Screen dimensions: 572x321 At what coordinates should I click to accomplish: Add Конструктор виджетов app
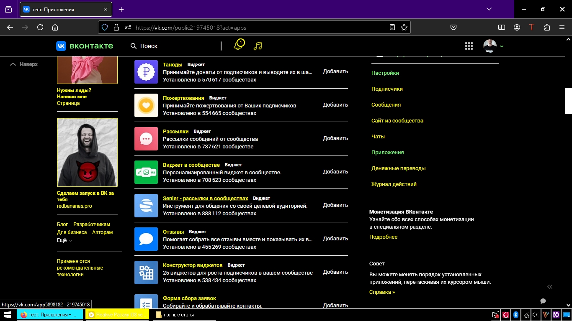click(x=335, y=272)
